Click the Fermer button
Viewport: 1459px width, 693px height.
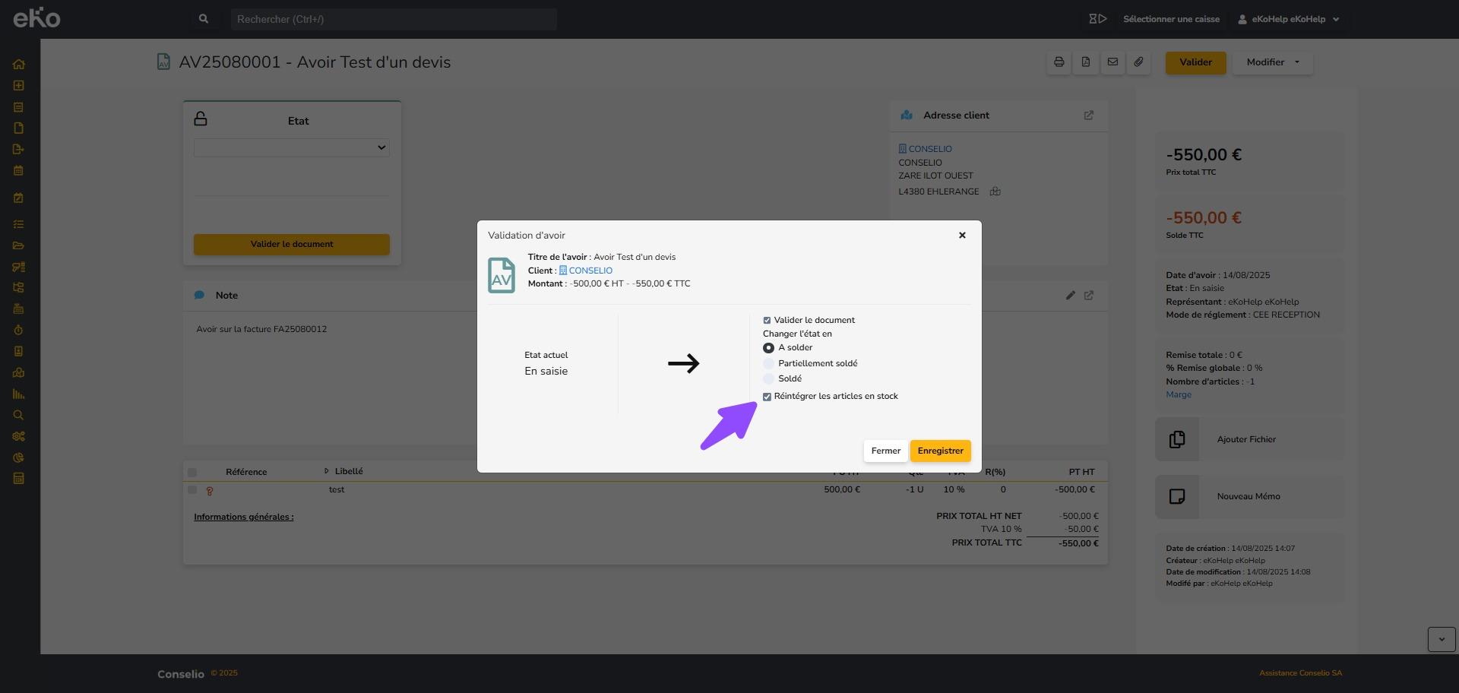pyautogui.click(x=885, y=451)
